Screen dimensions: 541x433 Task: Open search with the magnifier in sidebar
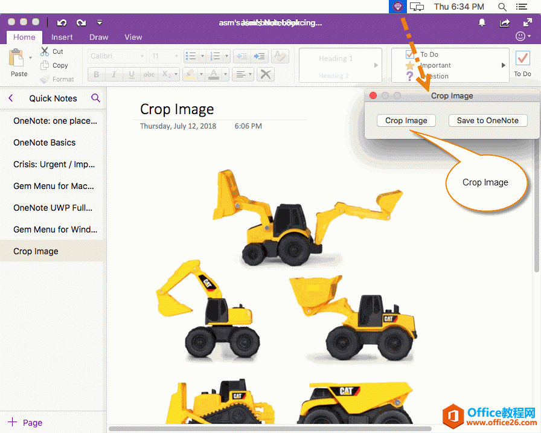[95, 98]
